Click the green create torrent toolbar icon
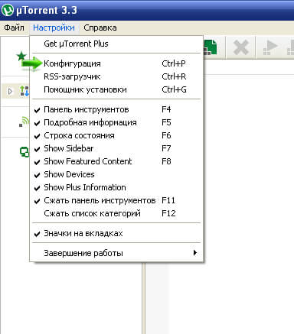The height and width of the screenshot is (334, 294). pyautogui.click(x=211, y=47)
